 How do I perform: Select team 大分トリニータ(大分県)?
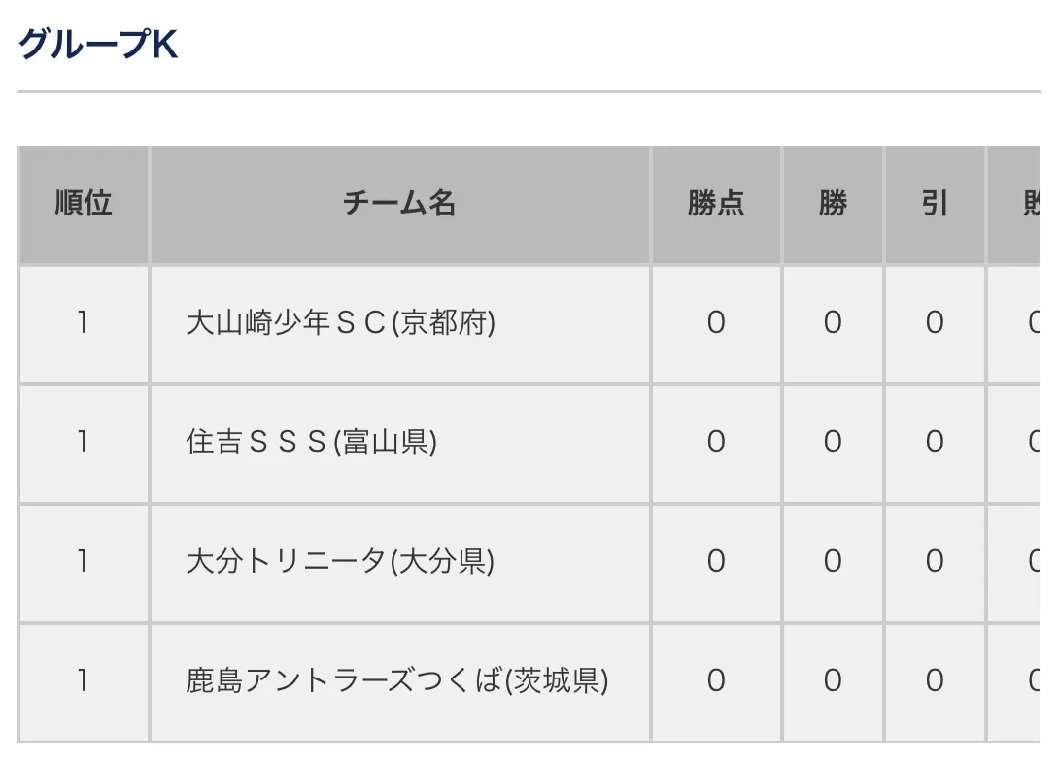coord(340,562)
